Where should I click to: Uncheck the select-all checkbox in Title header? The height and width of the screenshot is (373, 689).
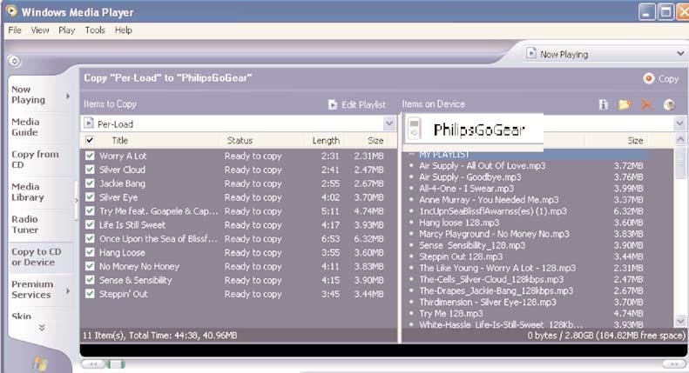click(x=90, y=141)
